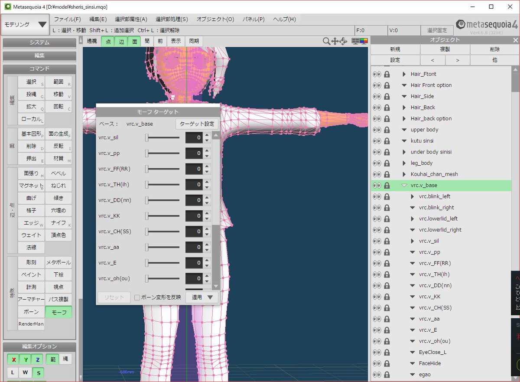The image size is (520, 382).
Task: Click the ターゲット設定 button
Action: [x=197, y=124]
